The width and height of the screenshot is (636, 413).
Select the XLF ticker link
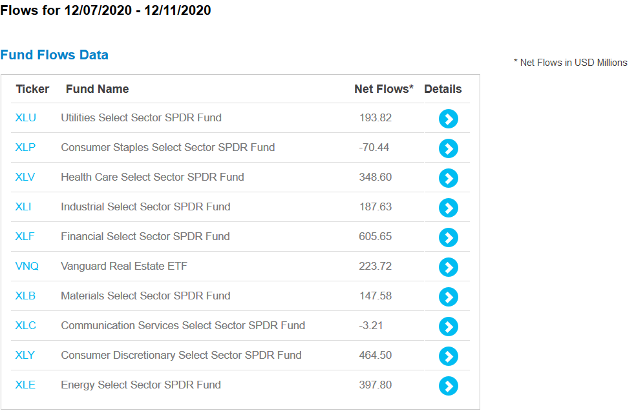25,236
